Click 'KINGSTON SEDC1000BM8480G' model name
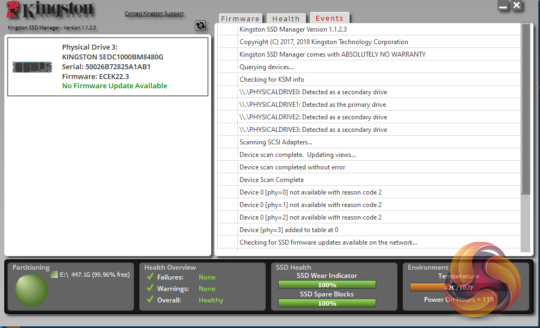 113,57
